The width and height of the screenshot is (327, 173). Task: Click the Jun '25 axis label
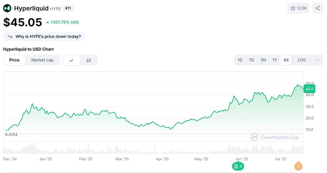[241, 159]
